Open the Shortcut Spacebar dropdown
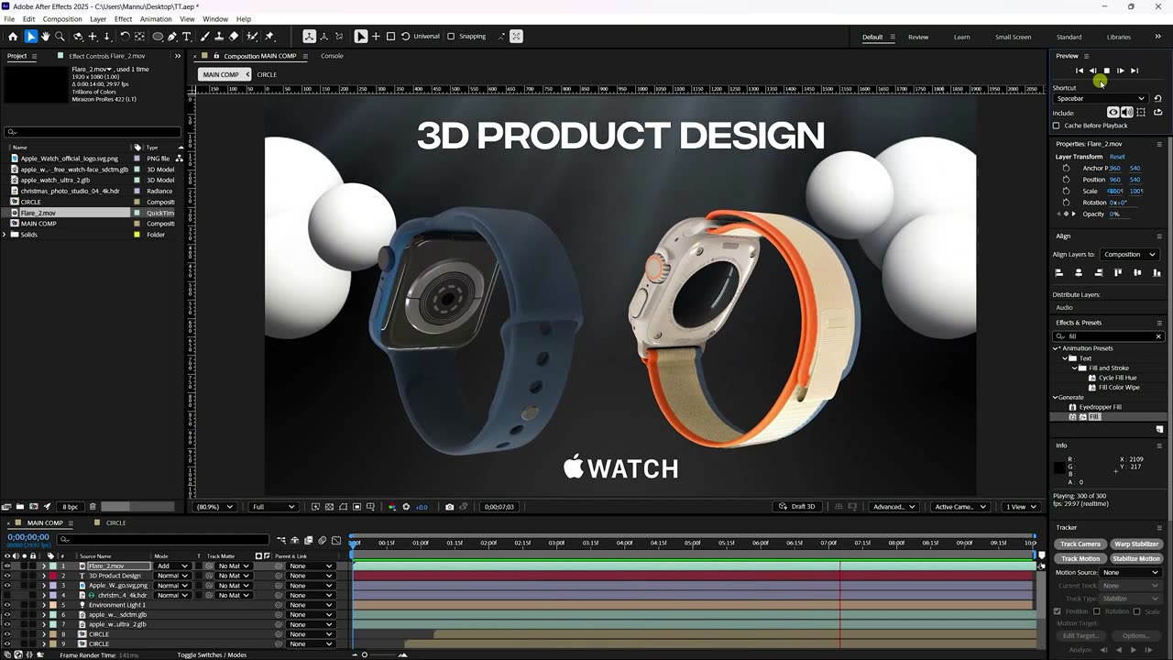This screenshot has height=660, width=1173. (1100, 98)
